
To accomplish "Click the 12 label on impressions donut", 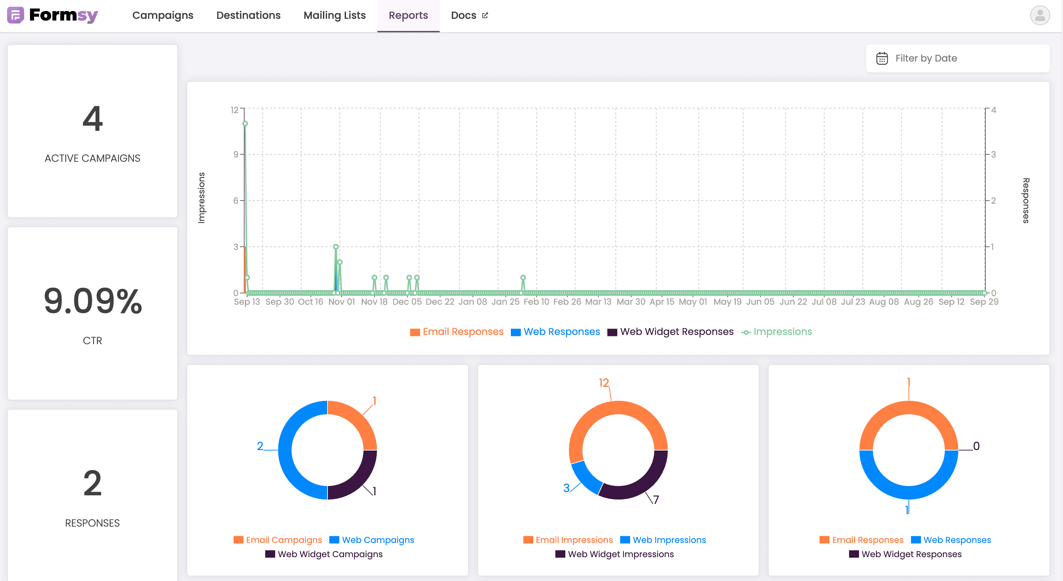I will (604, 383).
